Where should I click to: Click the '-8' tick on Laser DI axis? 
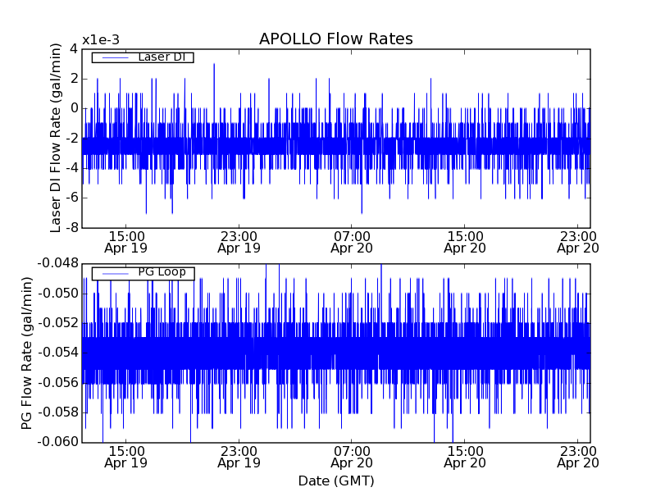71,228
